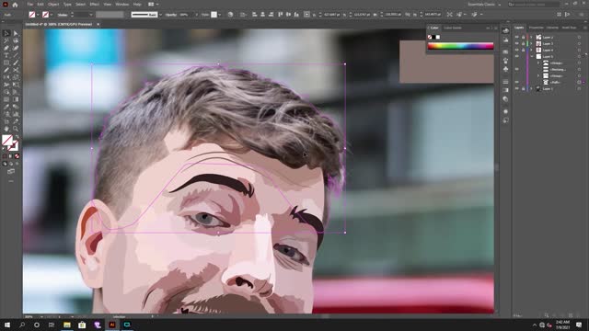589x331 pixels.
Task: Hide Layer 4 with its eye icon
Action: [517, 50]
